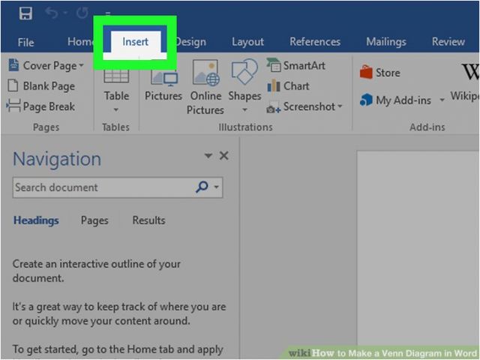Image resolution: width=480 pixels, height=360 pixels.
Task: Open the References ribbon tab
Action: [315, 42]
